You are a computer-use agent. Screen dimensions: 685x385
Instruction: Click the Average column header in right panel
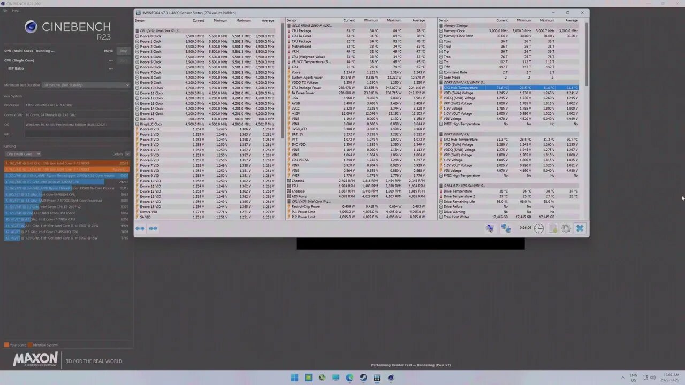click(572, 20)
